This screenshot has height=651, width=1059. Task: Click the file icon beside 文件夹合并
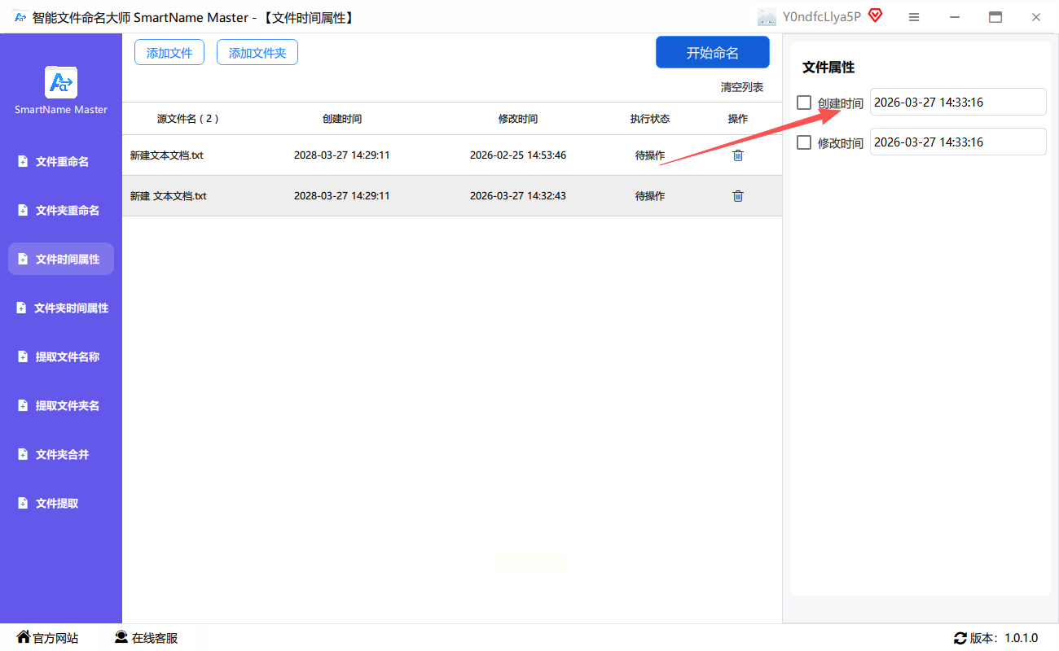tap(23, 455)
